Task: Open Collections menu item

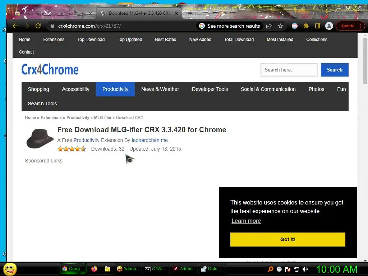Action: pos(317,40)
